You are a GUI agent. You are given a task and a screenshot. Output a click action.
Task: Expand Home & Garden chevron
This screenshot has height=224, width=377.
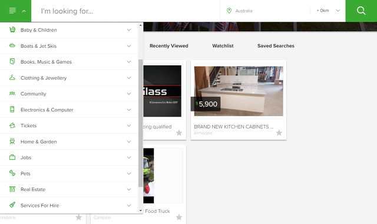[129, 141]
